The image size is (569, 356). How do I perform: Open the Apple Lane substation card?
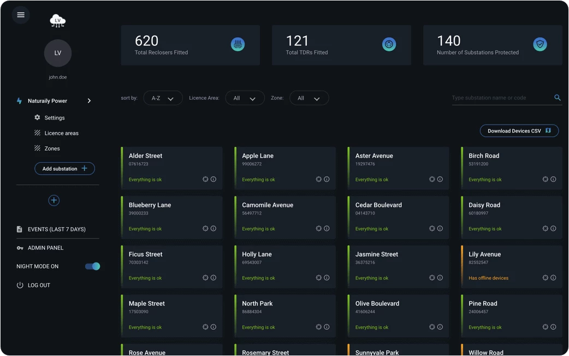(285, 168)
